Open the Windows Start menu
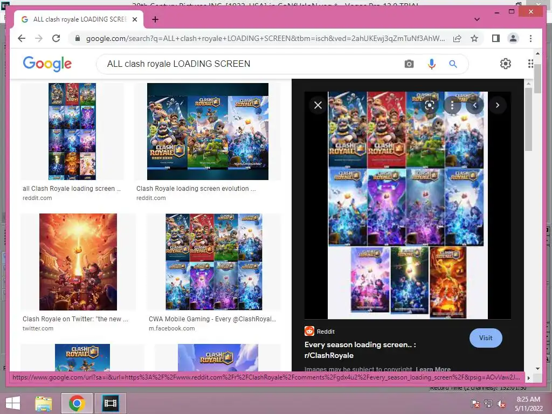 coord(13,403)
